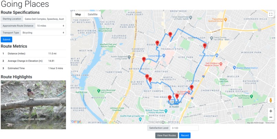
Task: Select the 11.0 mi distance value
Action: click(52, 54)
